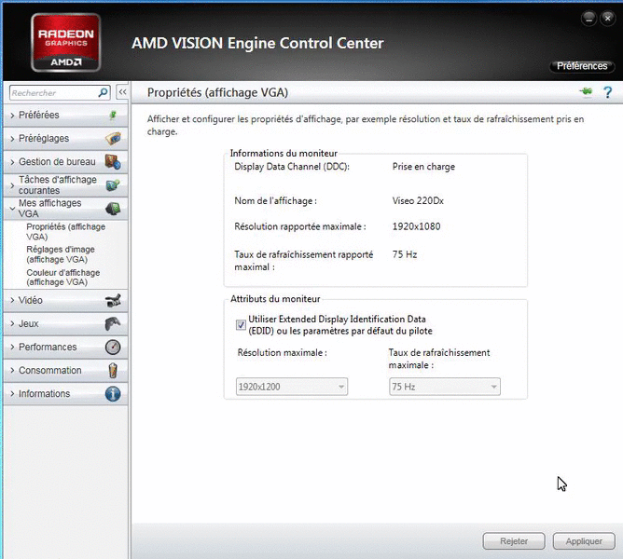Click the Mes affichages VGA monitor icon
The width and height of the screenshot is (623, 559).
[x=113, y=209]
